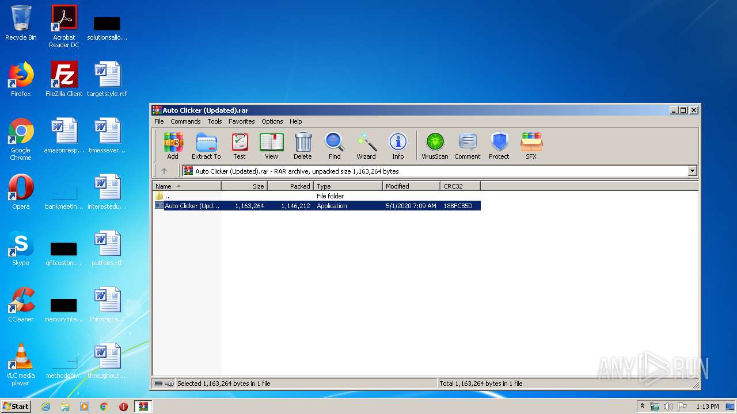
Task: Go up one folder level
Action: pos(164,171)
